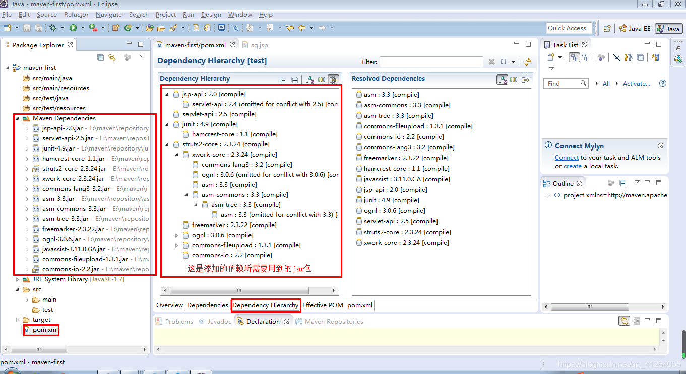Image resolution: width=686 pixels, height=374 pixels.
Task: Click the Connect link in Mylyn
Action: (x=567, y=157)
